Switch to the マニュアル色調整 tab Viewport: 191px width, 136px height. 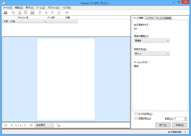tap(164, 18)
